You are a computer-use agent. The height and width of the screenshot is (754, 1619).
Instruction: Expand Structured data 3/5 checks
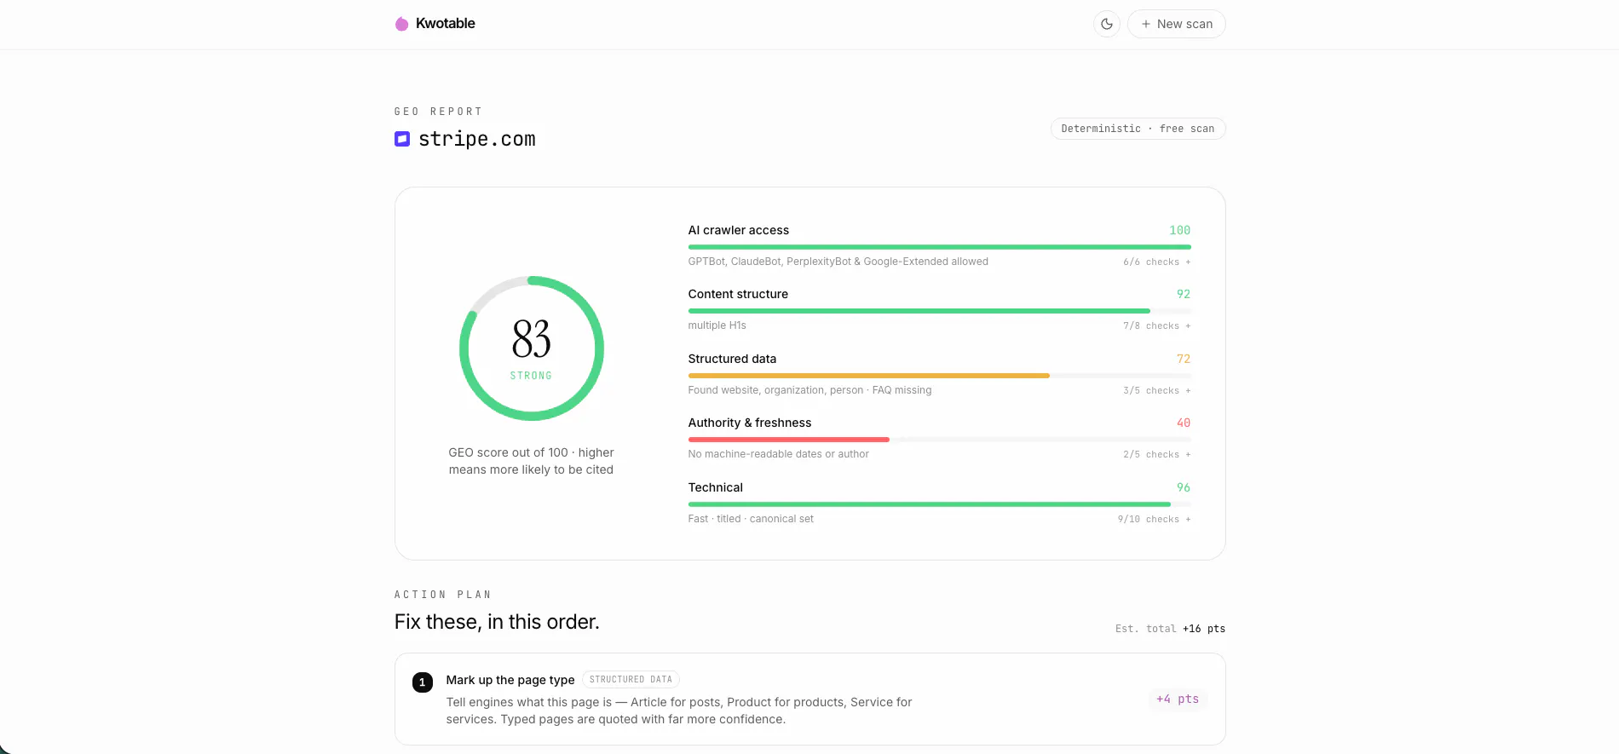[1157, 391]
